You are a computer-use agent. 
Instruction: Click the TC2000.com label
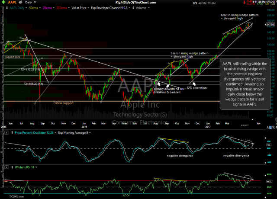pyautogui.click(x=16, y=196)
